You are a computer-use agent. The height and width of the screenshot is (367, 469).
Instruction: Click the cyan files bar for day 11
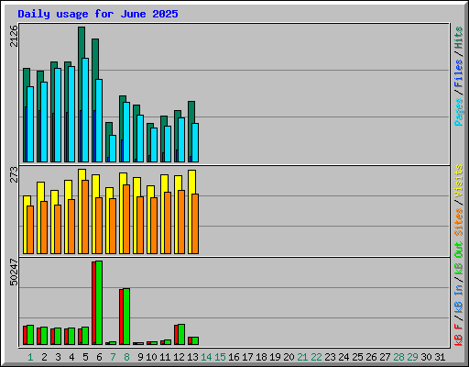tap(168, 144)
